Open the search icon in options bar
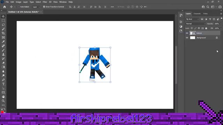The image size is (223, 125). pos(208,7)
